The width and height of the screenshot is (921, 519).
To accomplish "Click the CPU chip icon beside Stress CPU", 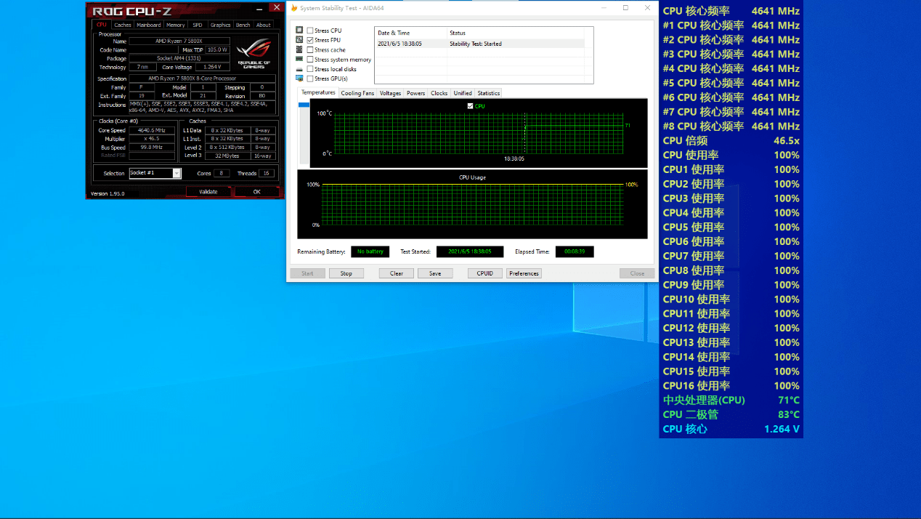I will click(299, 31).
